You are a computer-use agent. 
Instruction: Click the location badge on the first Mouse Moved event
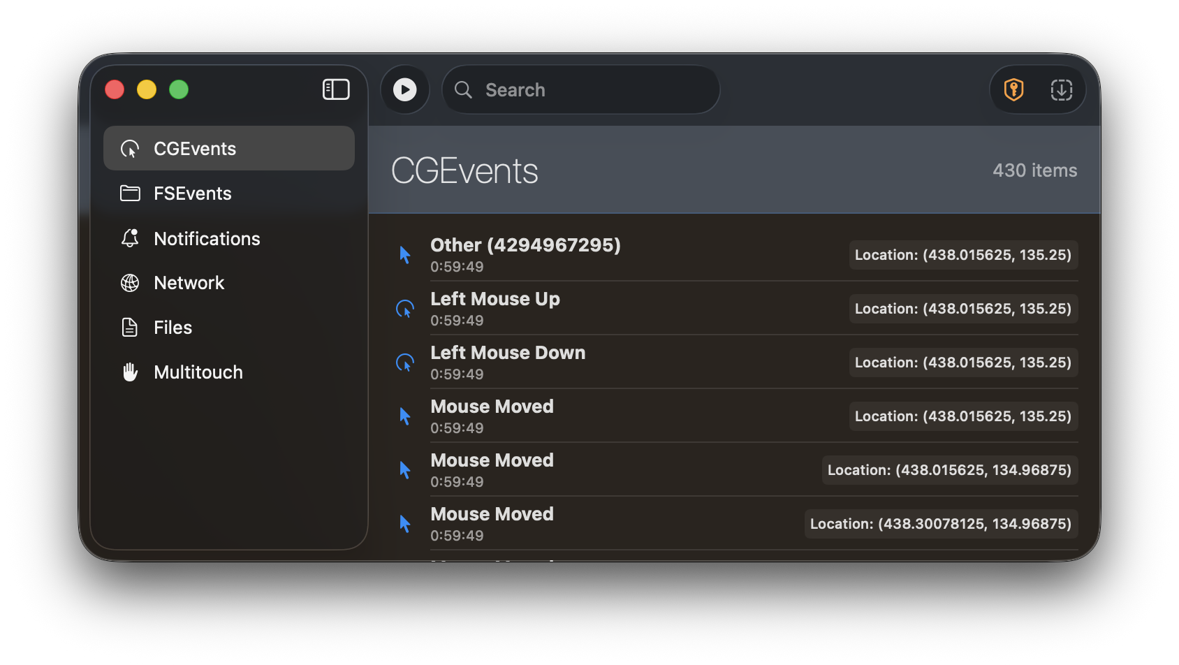coord(963,416)
